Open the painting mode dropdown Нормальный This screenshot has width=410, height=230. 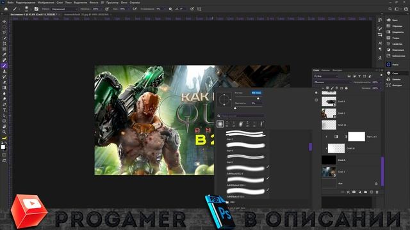coord(64,9)
